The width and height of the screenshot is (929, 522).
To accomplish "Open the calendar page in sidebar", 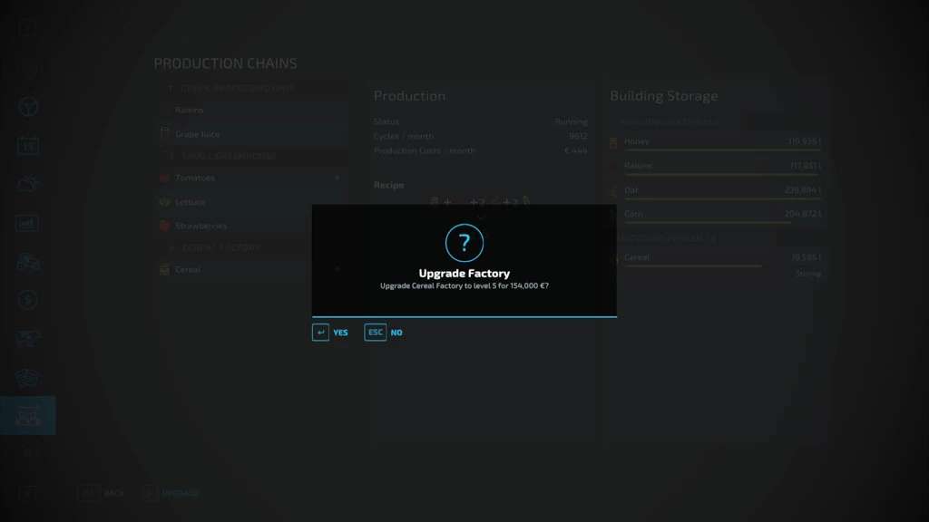I will (28, 145).
